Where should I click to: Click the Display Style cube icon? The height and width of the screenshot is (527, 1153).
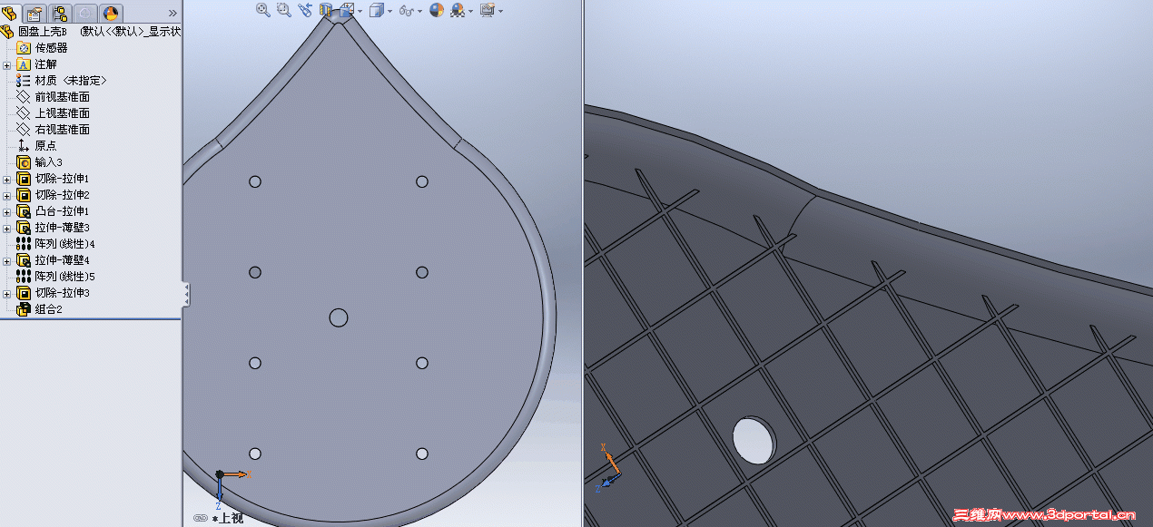click(377, 10)
